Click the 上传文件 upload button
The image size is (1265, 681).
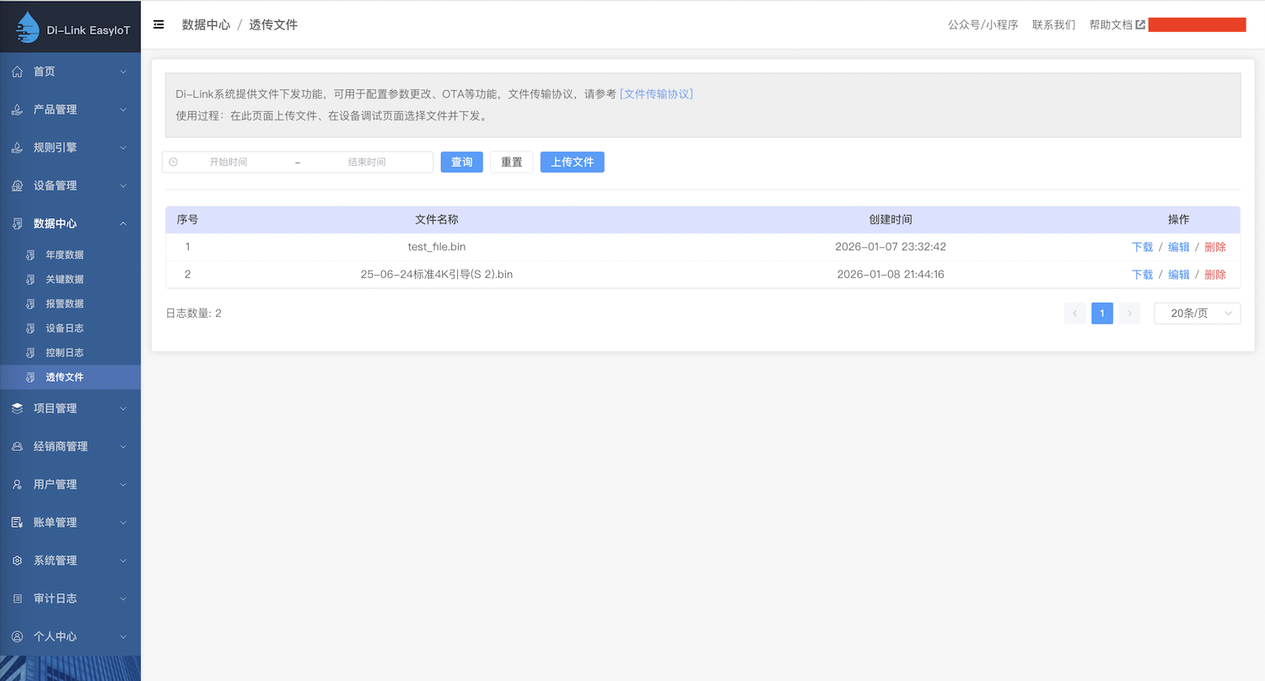(572, 162)
